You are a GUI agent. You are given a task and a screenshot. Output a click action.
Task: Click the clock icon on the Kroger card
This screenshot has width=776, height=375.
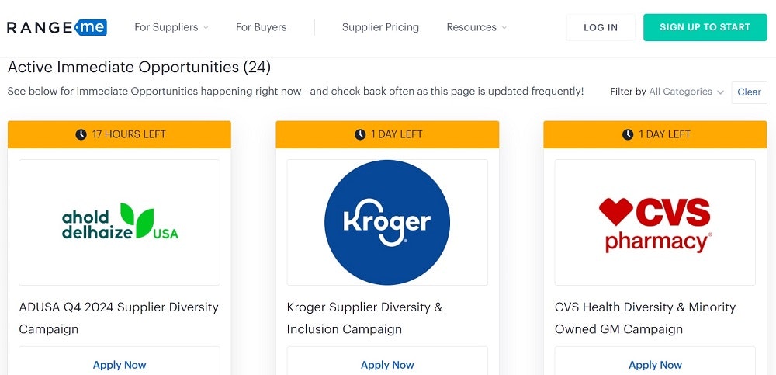[360, 134]
